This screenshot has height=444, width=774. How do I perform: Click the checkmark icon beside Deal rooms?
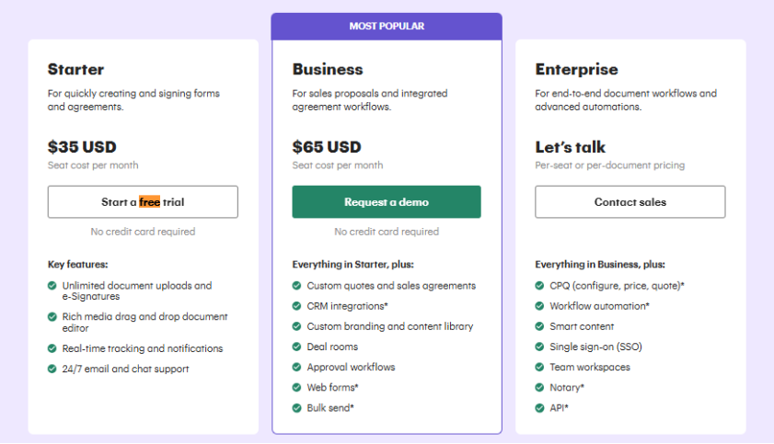click(297, 347)
